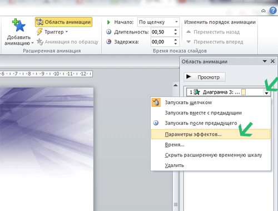Click the slide scrollbar up arrow
The height and width of the screenshot is (211, 278).
pos(176,85)
